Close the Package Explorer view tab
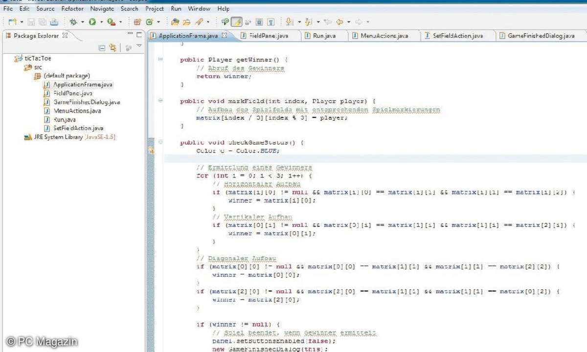This screenshot has height=352, width=587. pos(66,35)
